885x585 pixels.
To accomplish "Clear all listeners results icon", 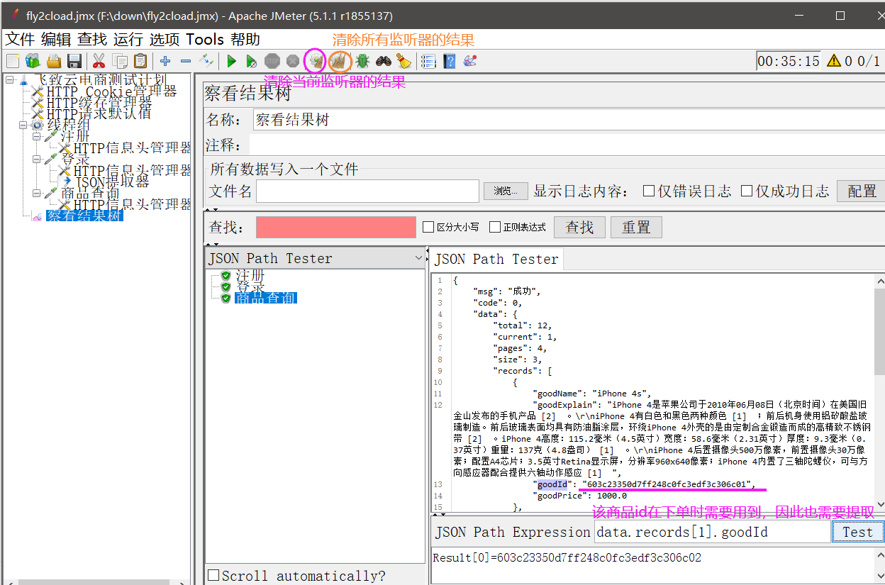I will (x=339, y=61).
